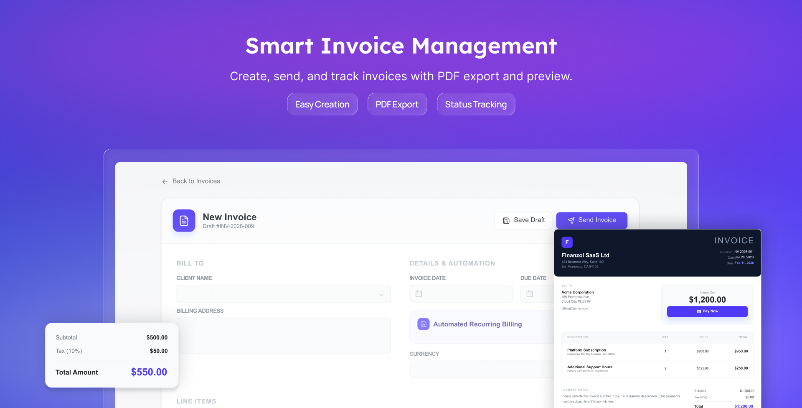Click the Send Invoice button
The image size is (802, 408).
(x=591, y=220)
